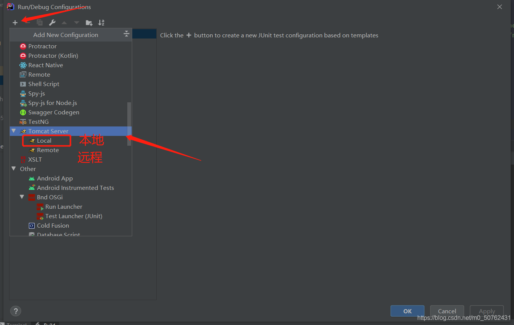Select the Tomcat Server row
This screenshot has width=514, height=325.
tap(71, 131)
